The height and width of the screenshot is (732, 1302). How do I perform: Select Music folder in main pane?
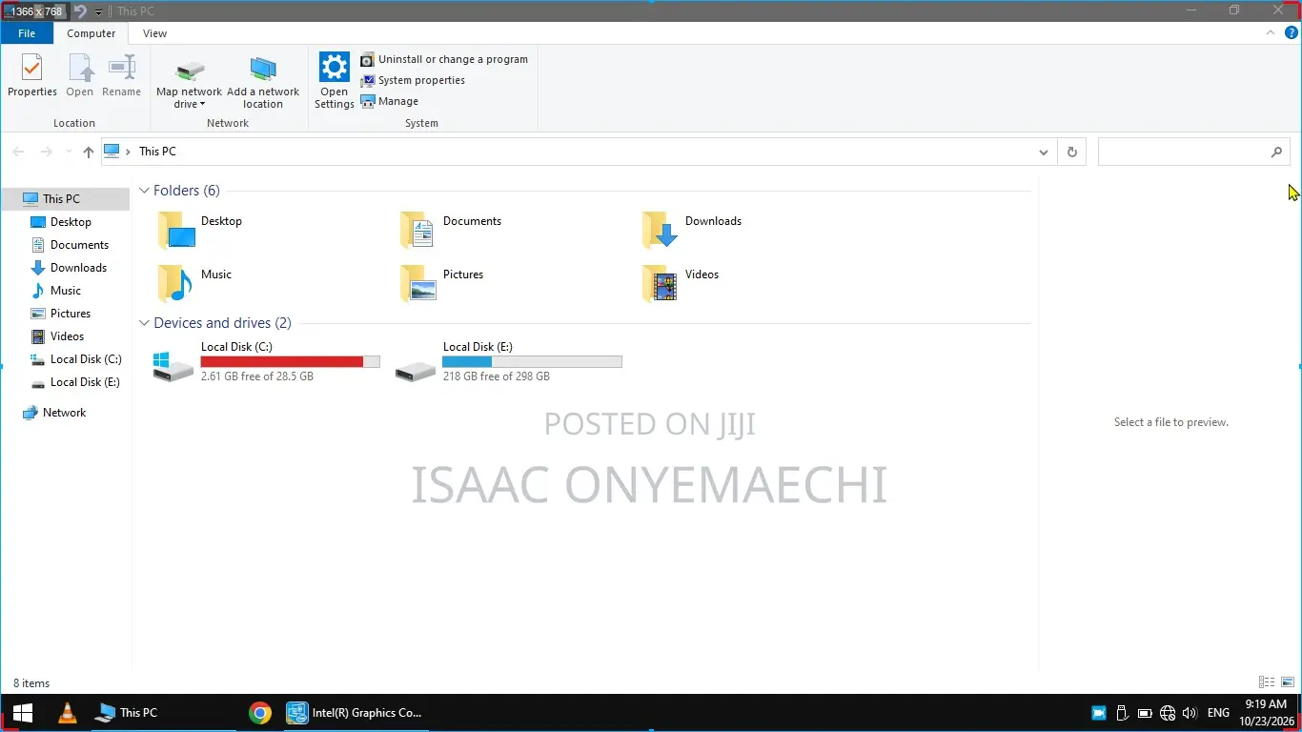coord(195,283)
